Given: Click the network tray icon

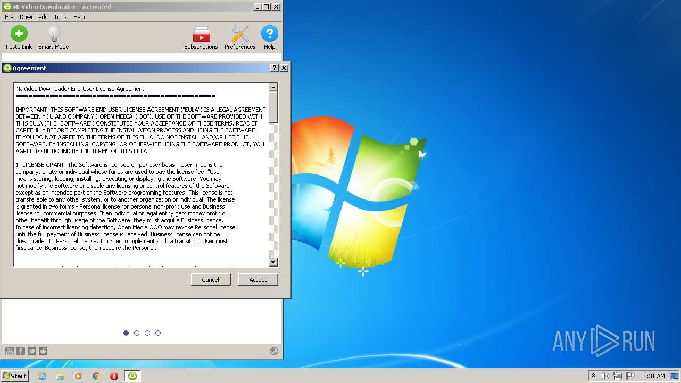Looking at the screenshot, I should (618, 376).
